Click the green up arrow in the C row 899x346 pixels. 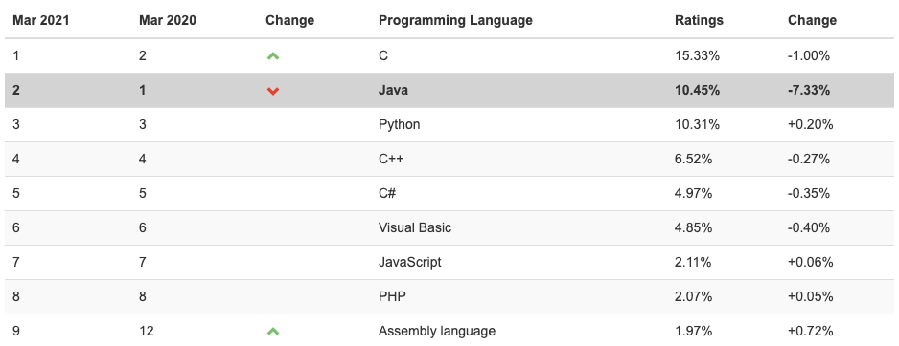click(273, 56)
